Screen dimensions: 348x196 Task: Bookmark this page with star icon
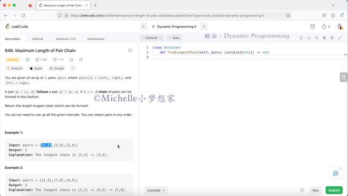(288, 16)
